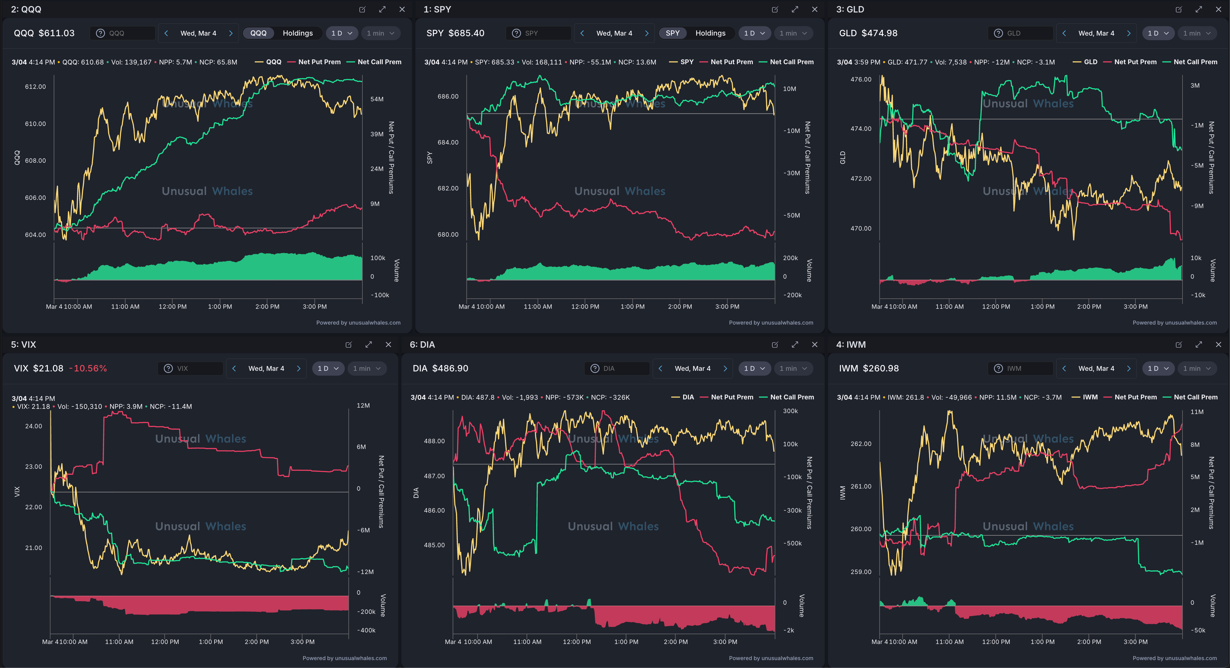Open the 1 D range dropdown in VIX panel
Image resolution: width=1230 pixels, height=668 pixels.
[x=328, y=368]
